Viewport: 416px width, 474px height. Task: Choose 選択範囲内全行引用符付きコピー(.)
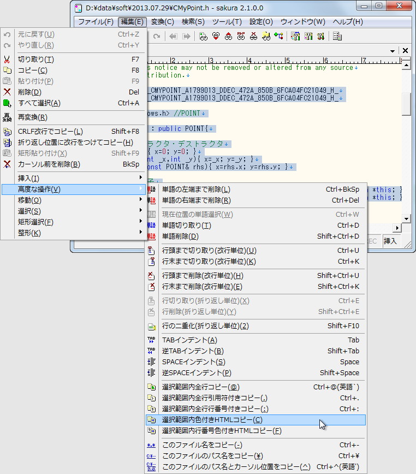[x=255, y=398]
